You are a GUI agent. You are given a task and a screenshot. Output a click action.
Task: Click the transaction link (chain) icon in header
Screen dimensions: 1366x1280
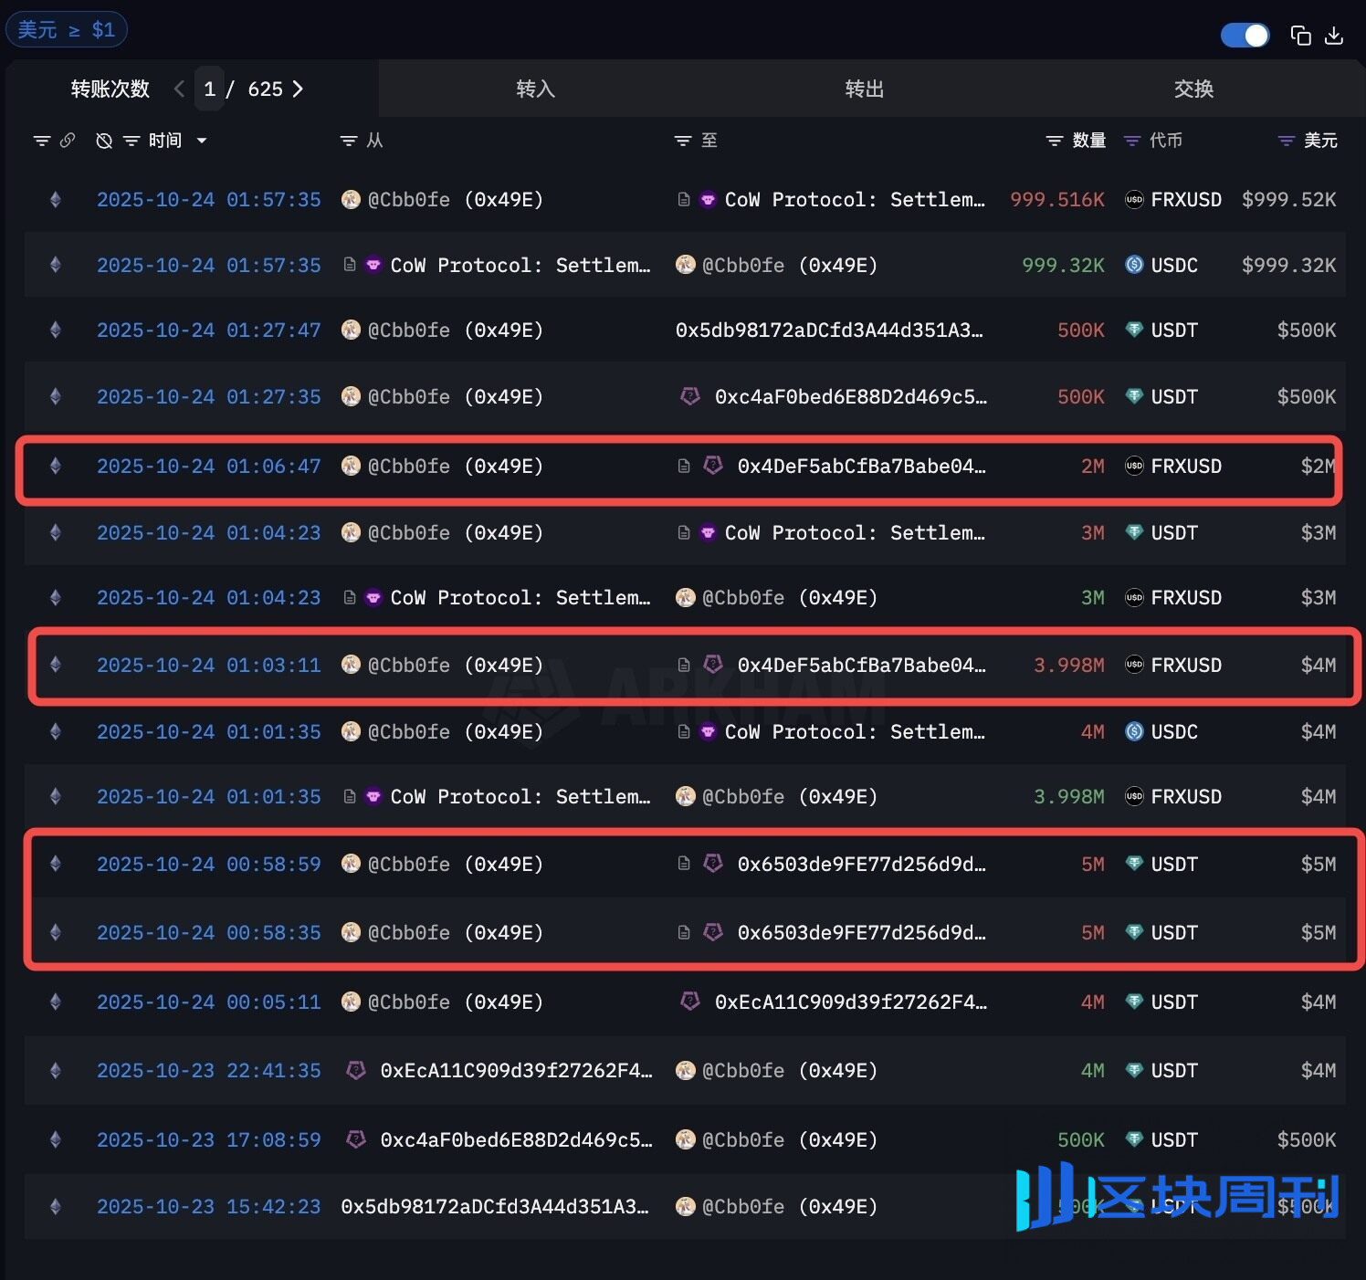click(x=68, y=141)
